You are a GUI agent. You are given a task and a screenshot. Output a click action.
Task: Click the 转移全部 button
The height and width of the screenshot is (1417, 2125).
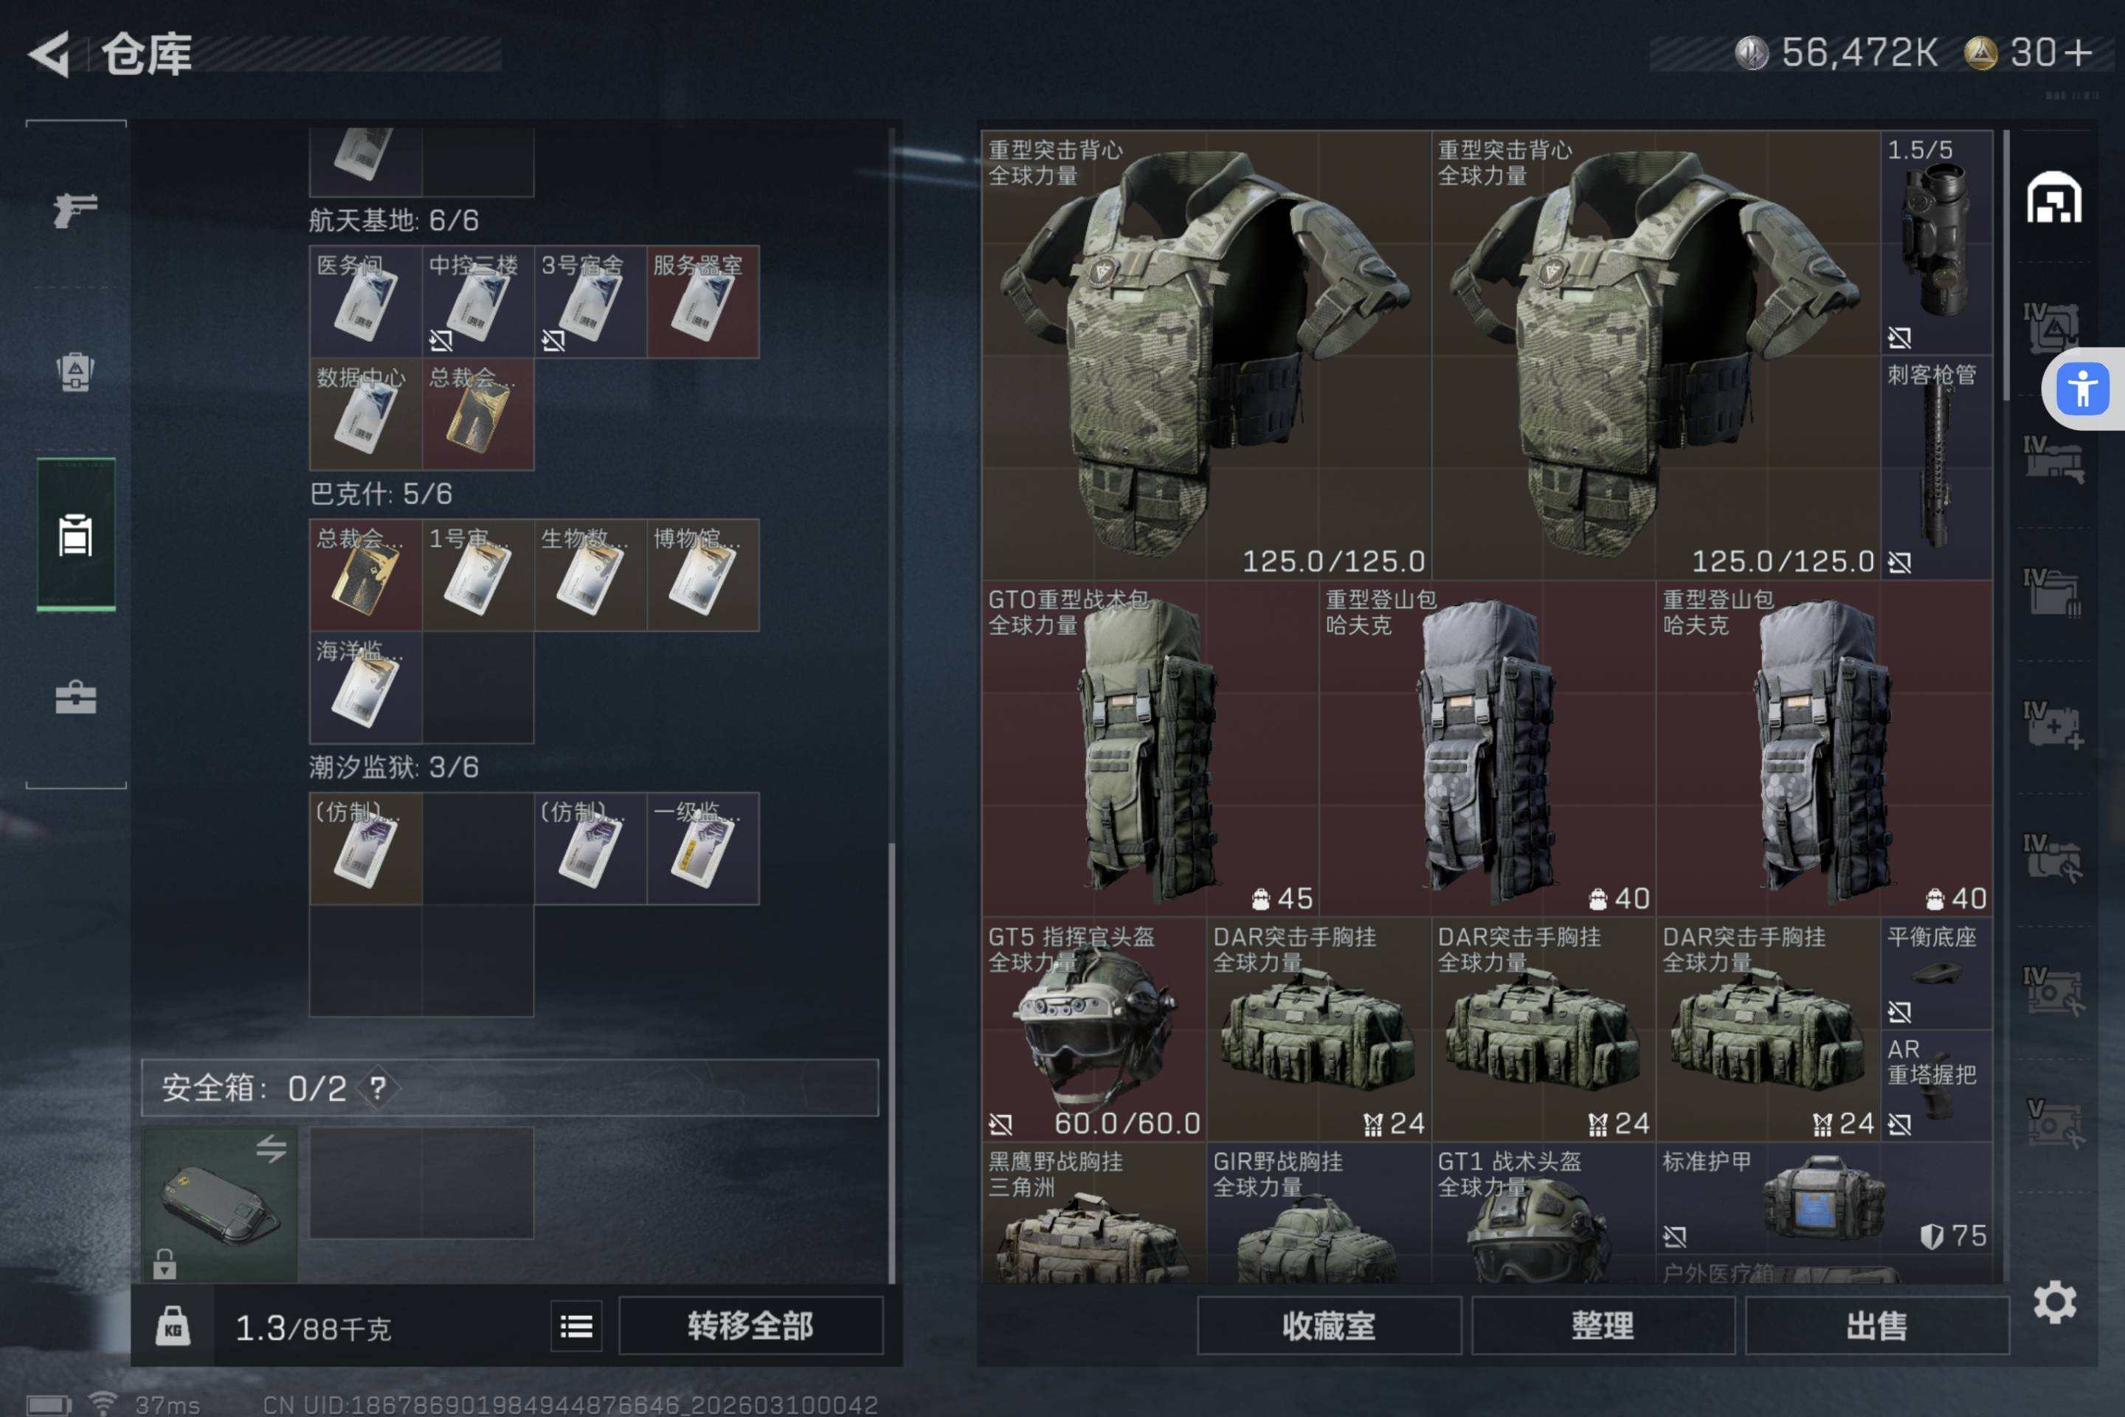pos(751,1325)
